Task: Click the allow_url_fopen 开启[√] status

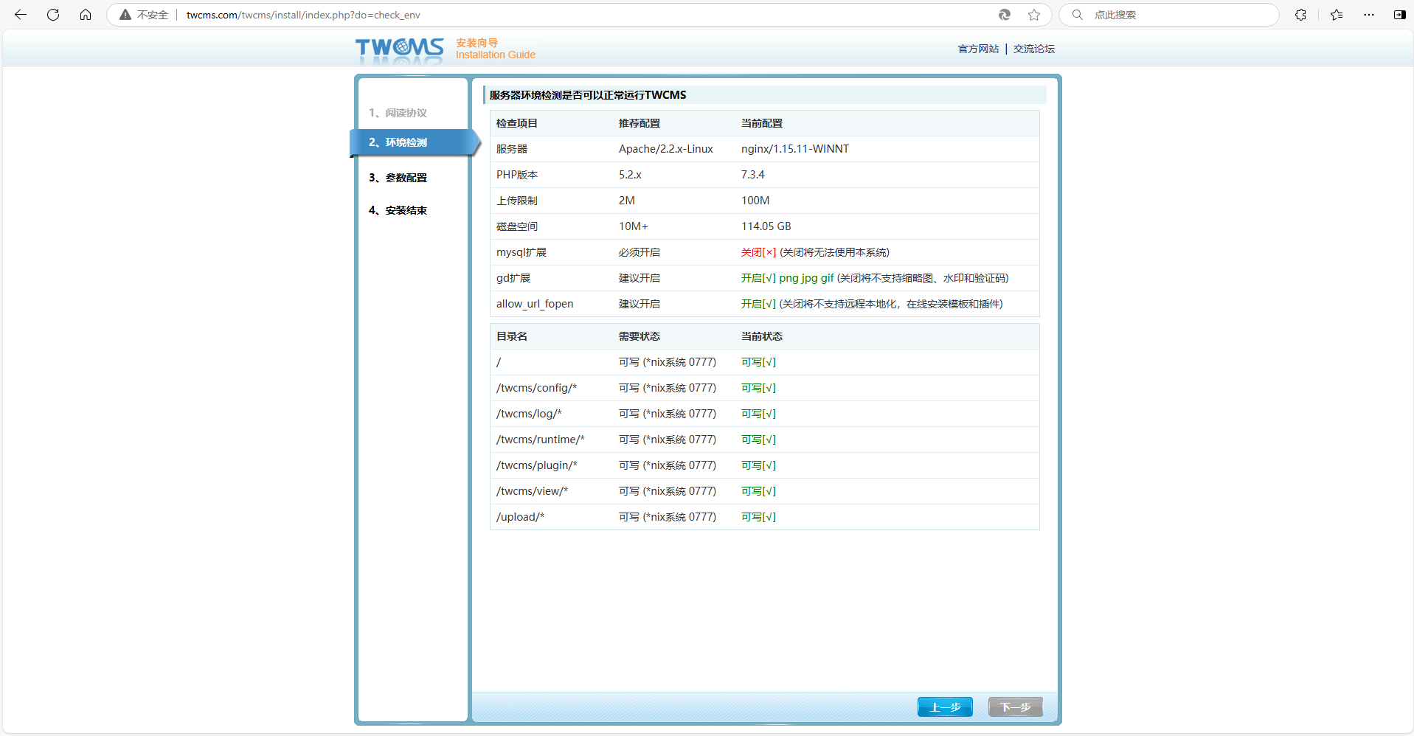Action: [x=759, y=304]
